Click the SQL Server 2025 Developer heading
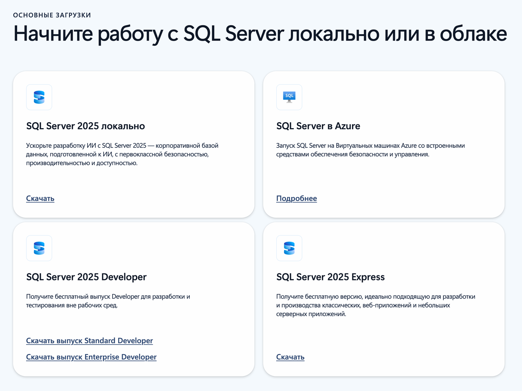 click(87, 277)
